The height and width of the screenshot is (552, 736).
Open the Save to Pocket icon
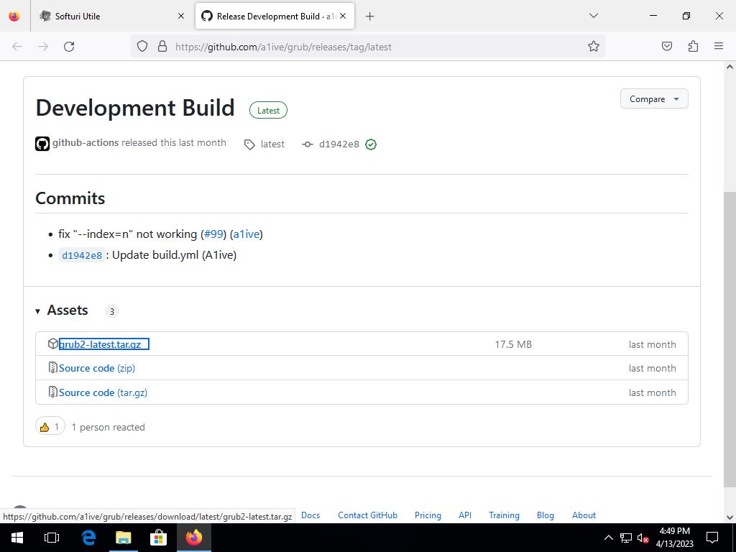click(667, 47)
